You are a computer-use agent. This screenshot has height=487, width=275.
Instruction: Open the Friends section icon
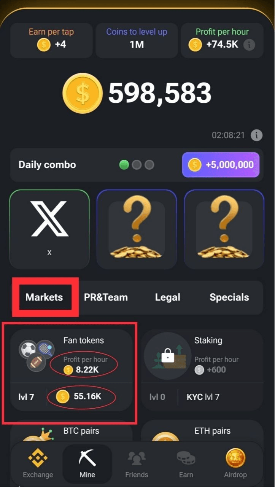click(x=137, y=457)
